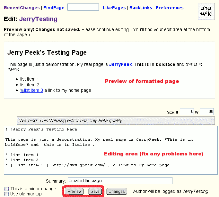Screen dimensions: 219x197
Task: Open the FindPage link
Action: (x=54, y=8)
